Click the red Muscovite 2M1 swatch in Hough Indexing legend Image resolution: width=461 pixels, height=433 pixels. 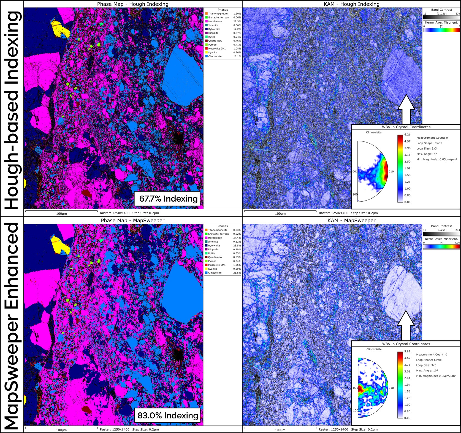(x=206, y=48)
